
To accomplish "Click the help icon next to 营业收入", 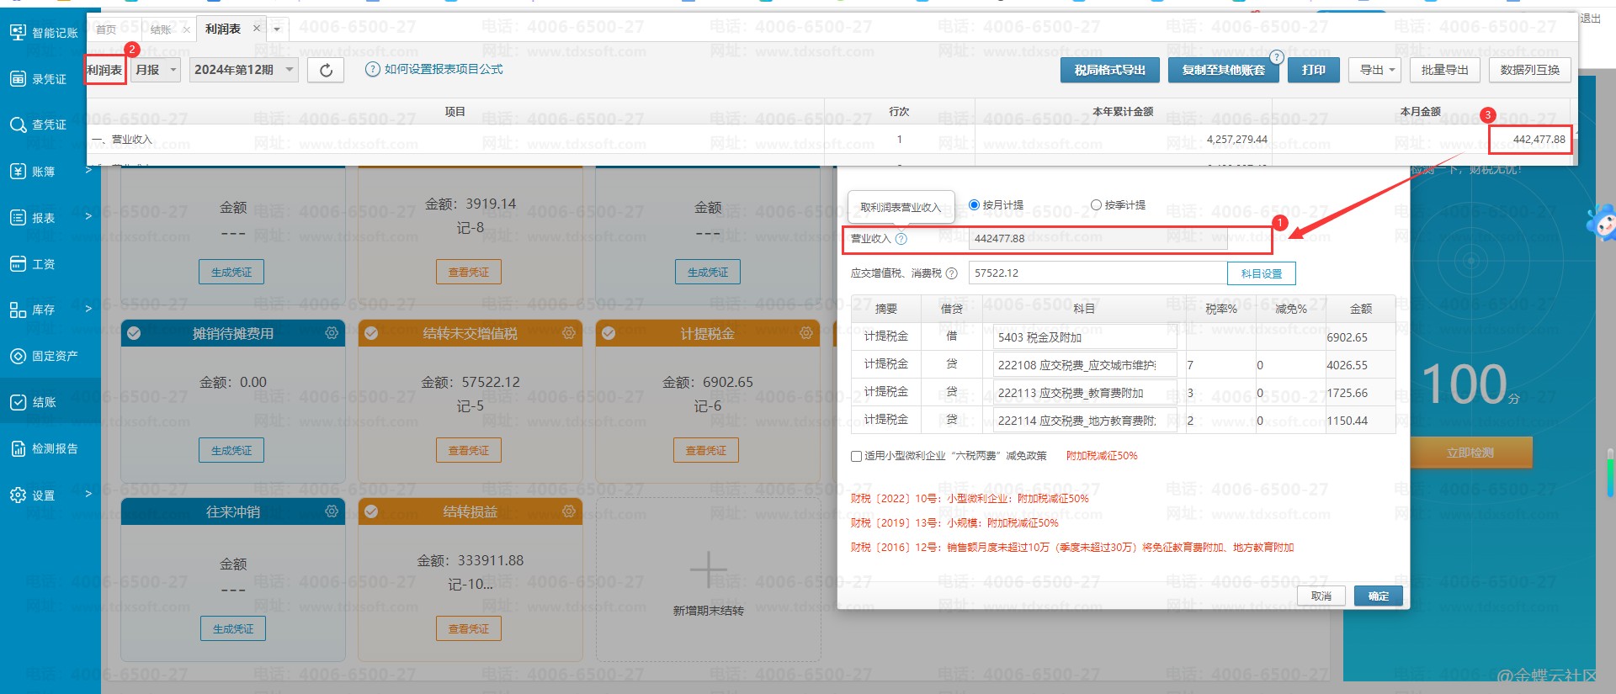I will pos(901,239).
